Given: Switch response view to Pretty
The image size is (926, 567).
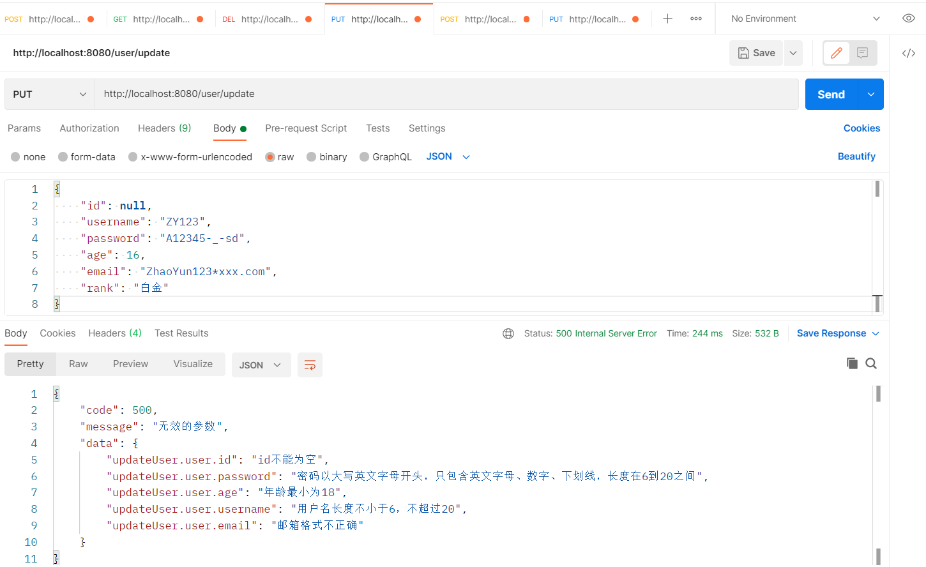Looking at the screenshot, I should (x=31, y=364).
